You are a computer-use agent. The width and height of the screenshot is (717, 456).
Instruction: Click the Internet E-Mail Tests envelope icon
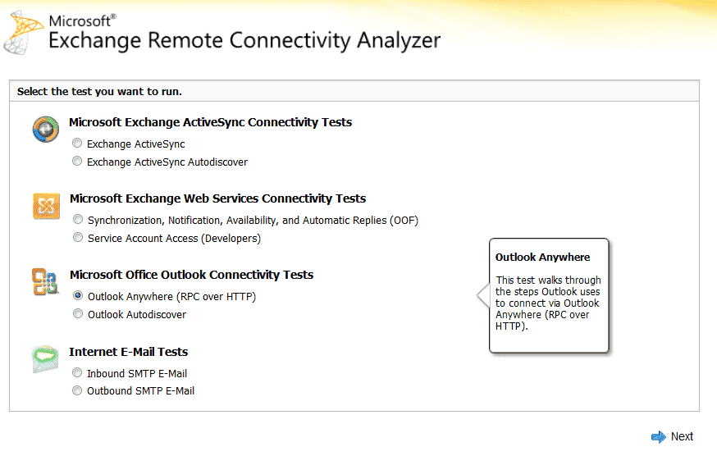click(x=45, y=359)
